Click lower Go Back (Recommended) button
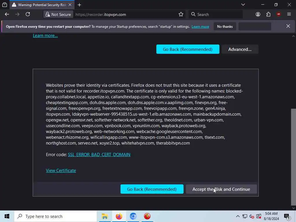 (x=152, y=189)
